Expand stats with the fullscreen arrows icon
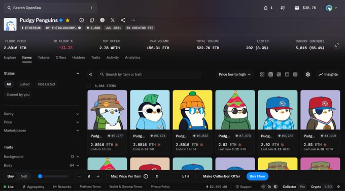The image size is (345, 191). (x=337, y=45)
